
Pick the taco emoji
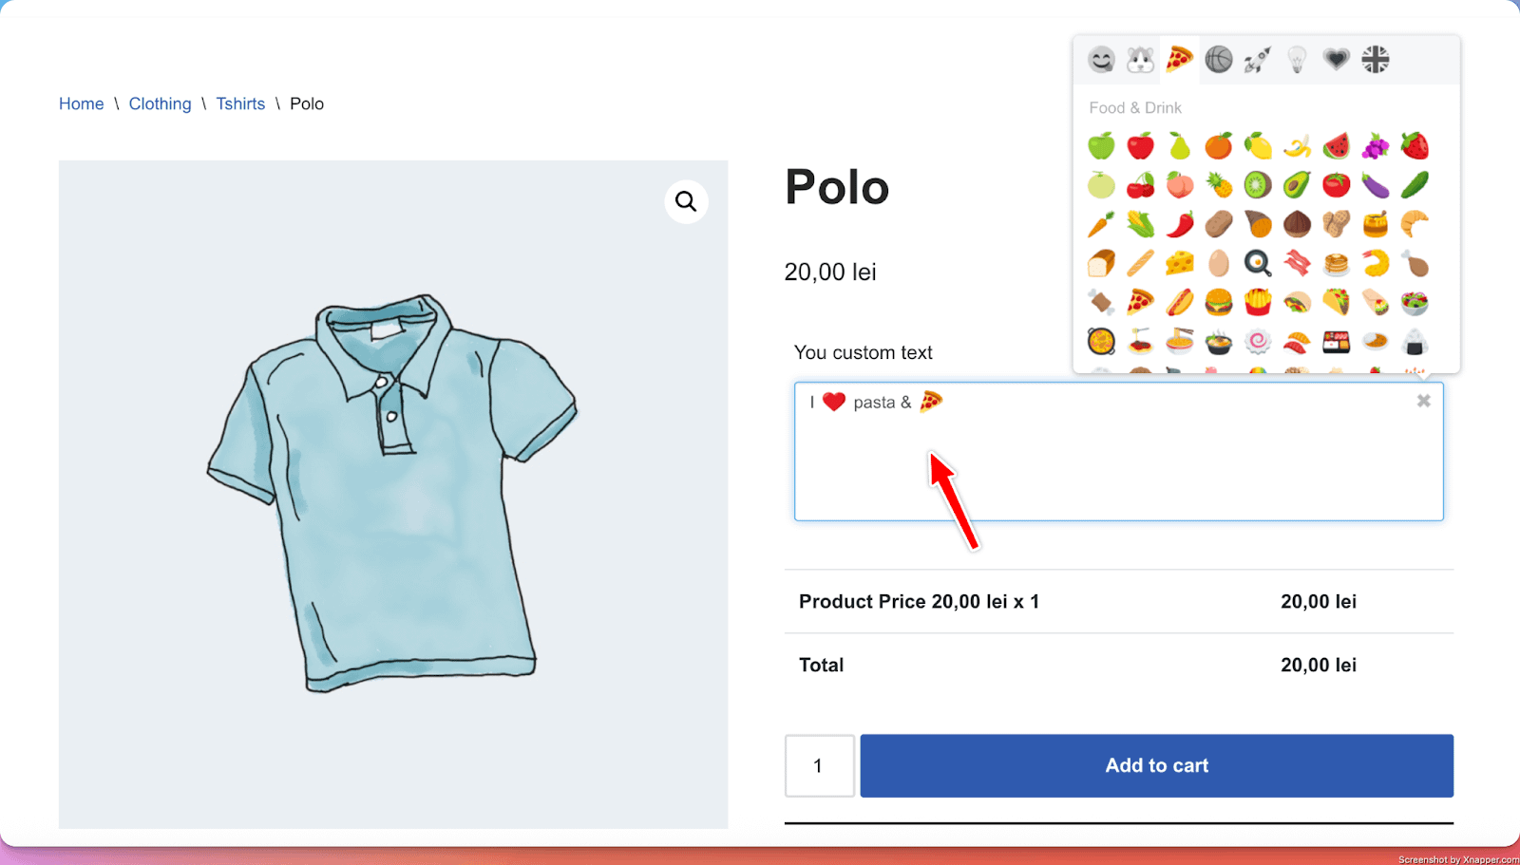coord(1336,302)
